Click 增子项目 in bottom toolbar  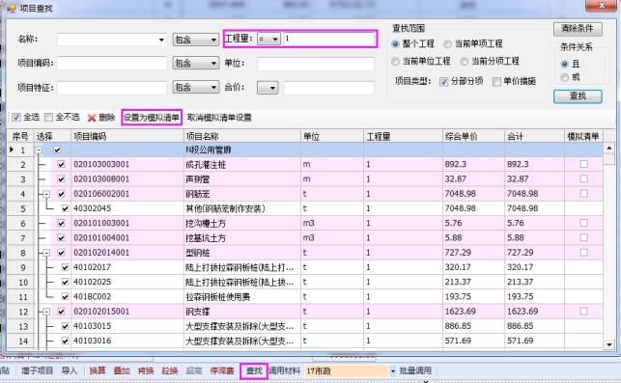[x=38, y=371]
